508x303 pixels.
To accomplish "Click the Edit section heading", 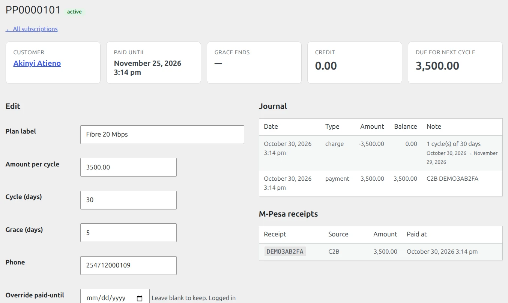I will click(13, 106).
